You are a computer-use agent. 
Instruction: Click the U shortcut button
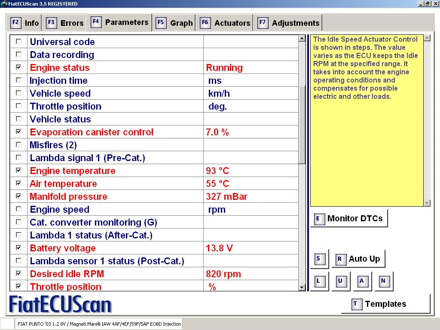click(340, 281)
